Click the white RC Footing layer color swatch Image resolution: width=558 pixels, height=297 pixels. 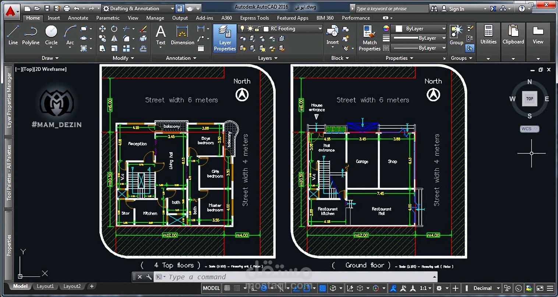click(x=266, y=29)
